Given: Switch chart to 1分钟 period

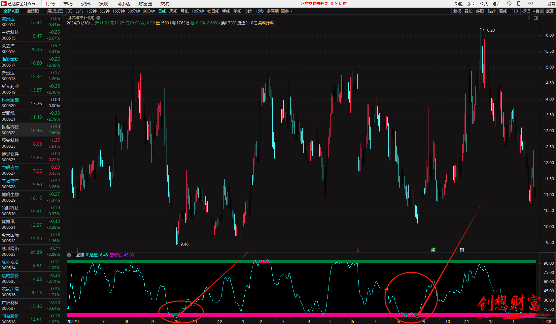Looking at the screenshot, I should pos(92,11).
